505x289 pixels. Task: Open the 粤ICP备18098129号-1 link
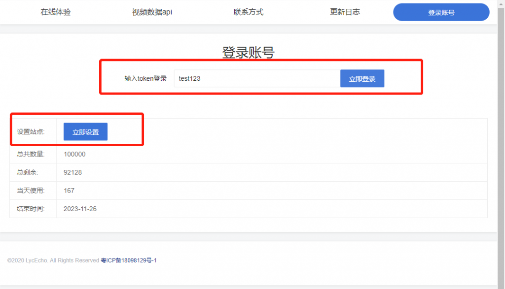pos(129,260)
